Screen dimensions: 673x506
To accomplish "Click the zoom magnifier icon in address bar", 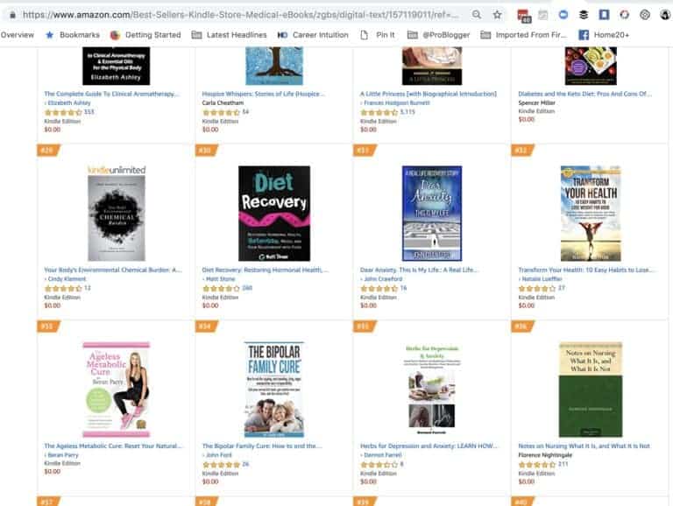I will click(477, 15).
